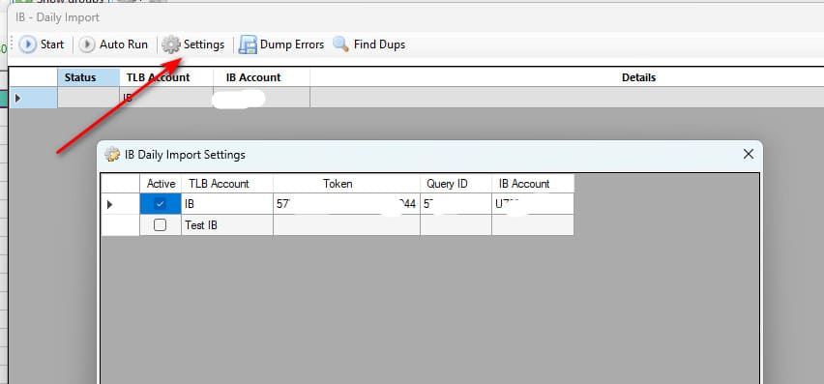Select the Test IB account cell
This screenshot has height=384, width=824.
[227, 224]
